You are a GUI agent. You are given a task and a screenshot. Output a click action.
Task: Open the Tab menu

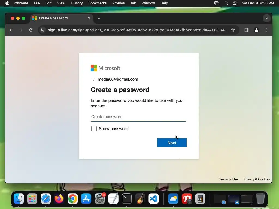pos(133,3)
